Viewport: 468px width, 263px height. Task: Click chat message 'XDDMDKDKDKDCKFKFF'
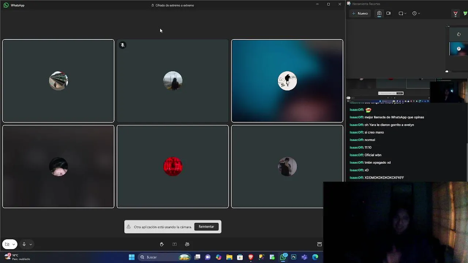[x=384, y=178]
